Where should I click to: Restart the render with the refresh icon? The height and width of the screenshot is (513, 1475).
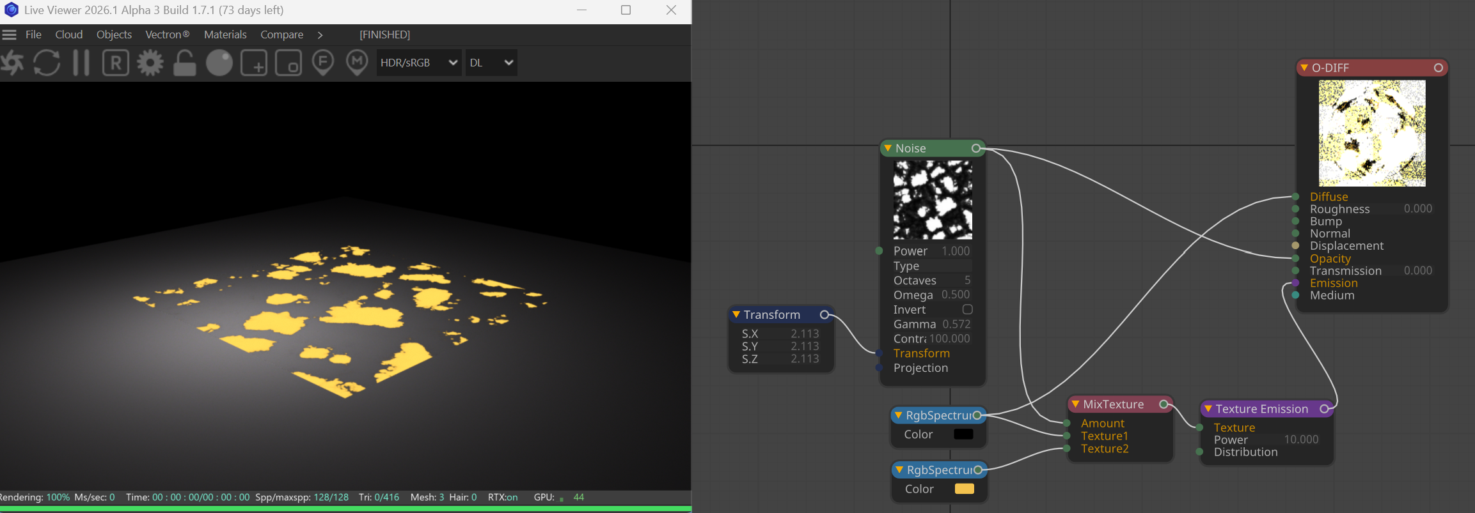(47, 63)
